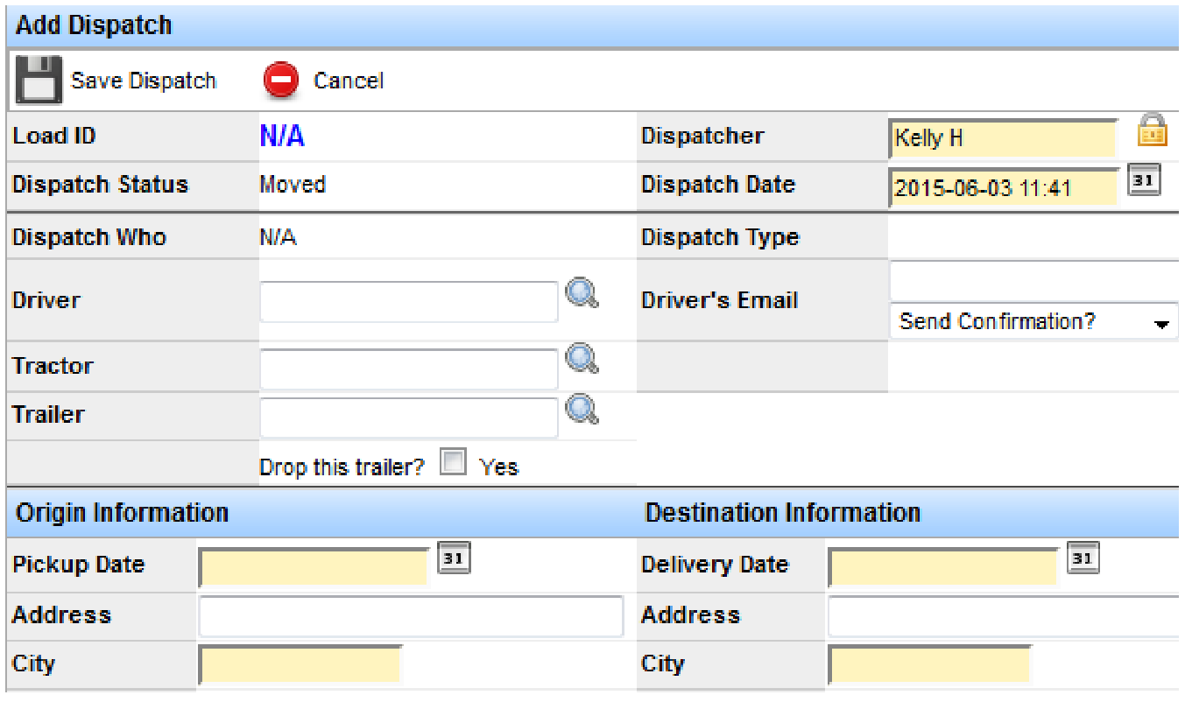1185x702 pixels.
Task: Click the Origin City input field
Action: point(300,664)
